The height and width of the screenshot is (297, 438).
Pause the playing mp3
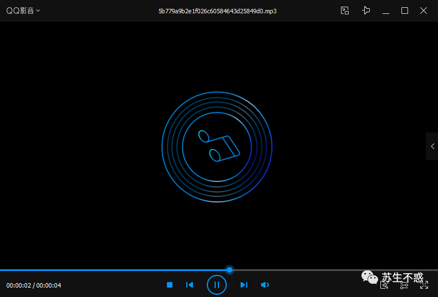216,285
